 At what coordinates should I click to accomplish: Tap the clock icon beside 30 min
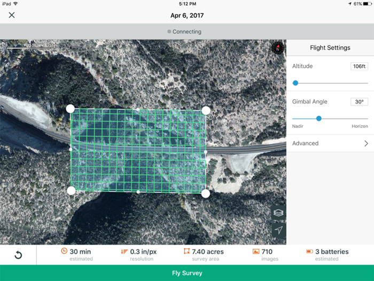64,251
